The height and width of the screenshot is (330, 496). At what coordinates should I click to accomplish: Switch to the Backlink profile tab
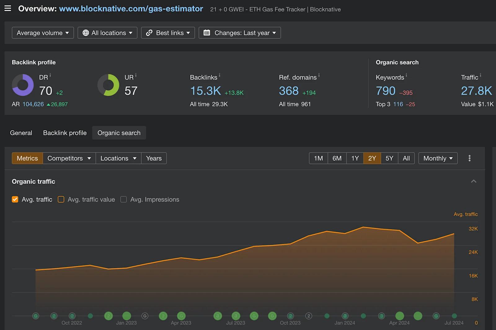coord(65,133)
